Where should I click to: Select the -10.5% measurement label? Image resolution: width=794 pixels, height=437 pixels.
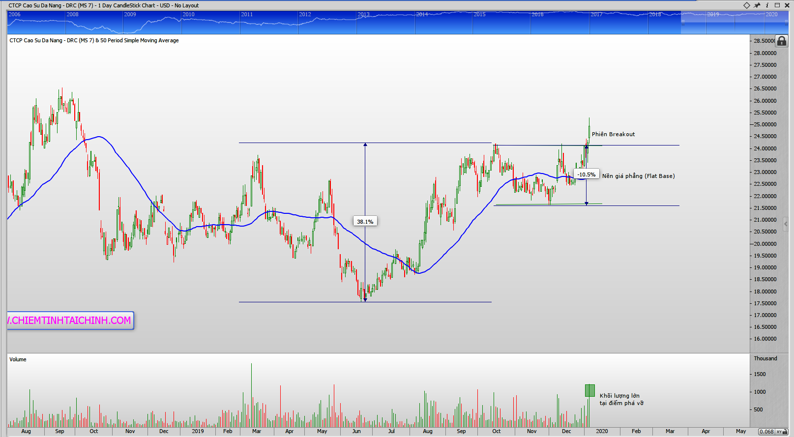(x=586, y=175)
